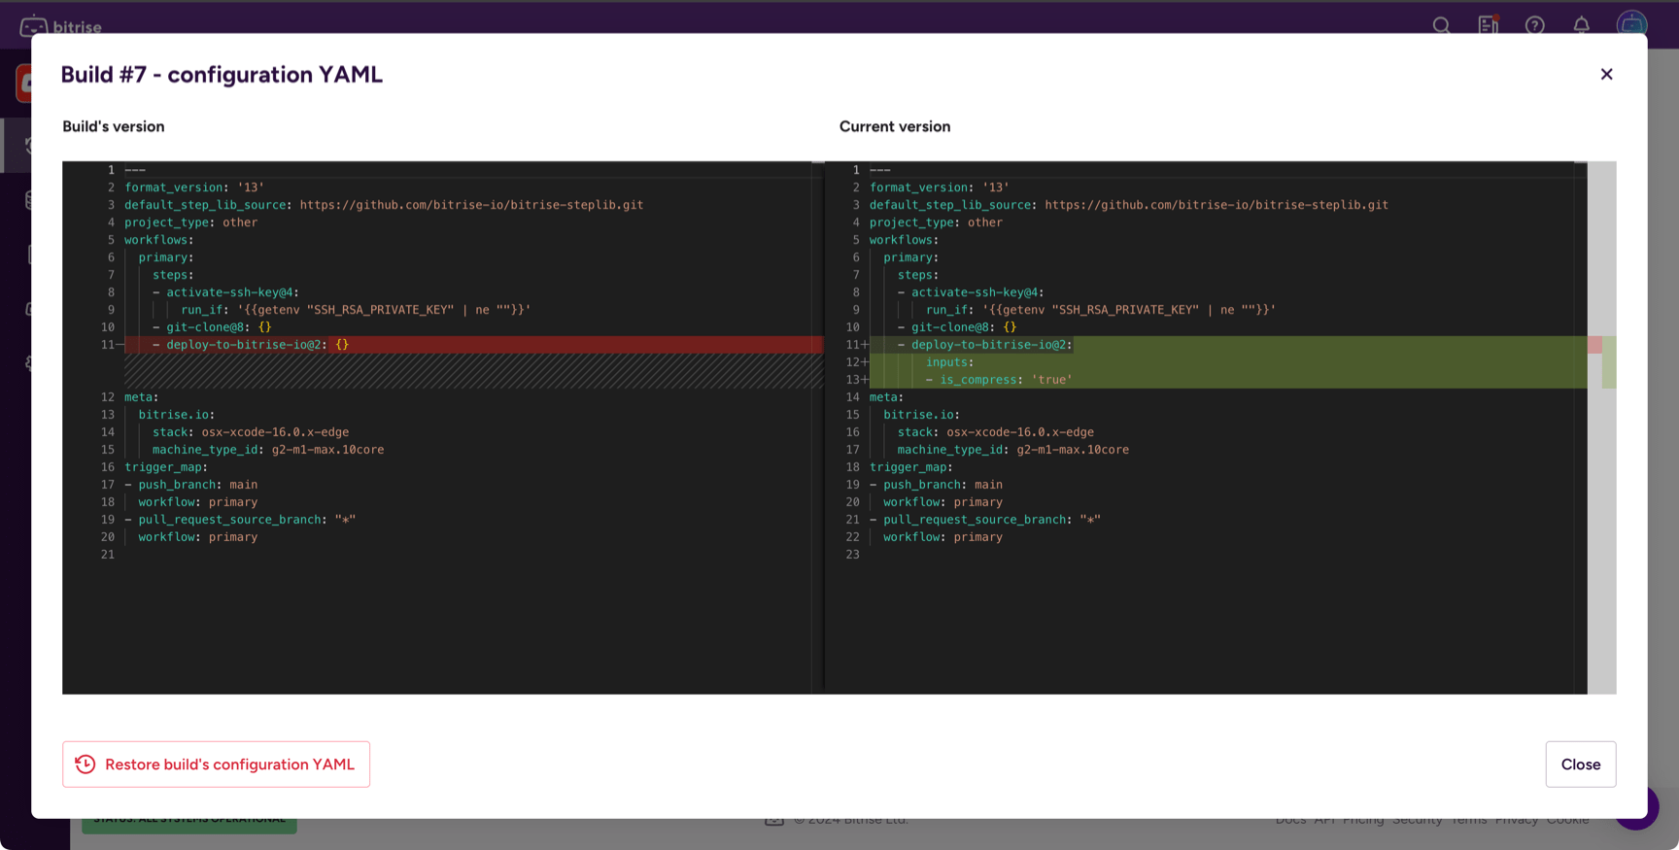Click push_branch: main in Current version
The image size is (1679, 850).
tap(937, 485)
